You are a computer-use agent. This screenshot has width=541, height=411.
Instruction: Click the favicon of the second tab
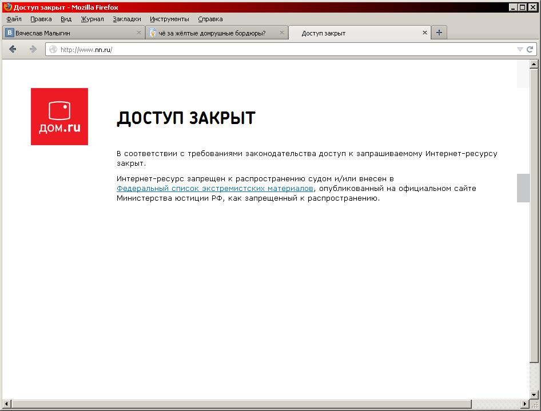click(x=153, y=33)
